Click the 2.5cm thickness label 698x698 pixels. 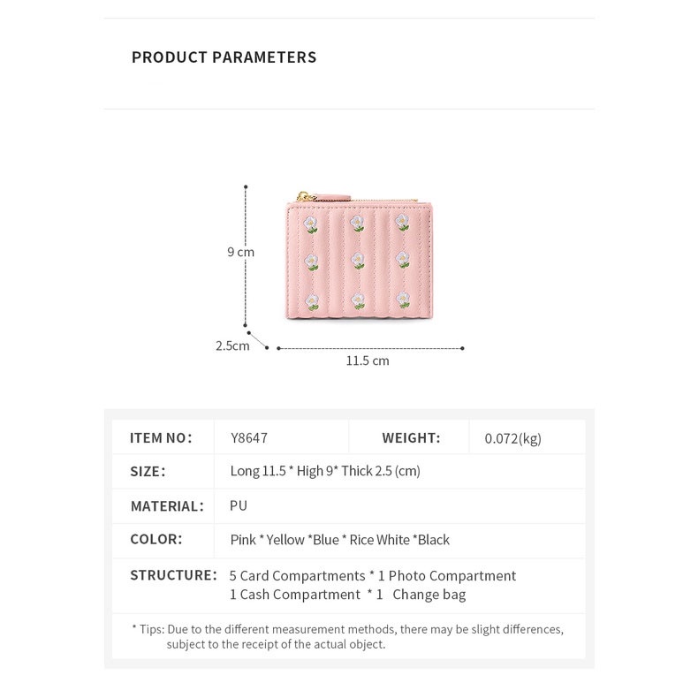tap(232, 345)
